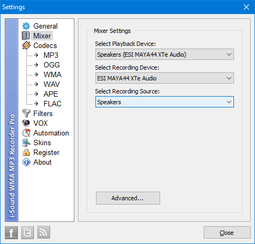Click the VOX speaker icon
Viewport: 255px width, 244px height.
coord(26,123)
